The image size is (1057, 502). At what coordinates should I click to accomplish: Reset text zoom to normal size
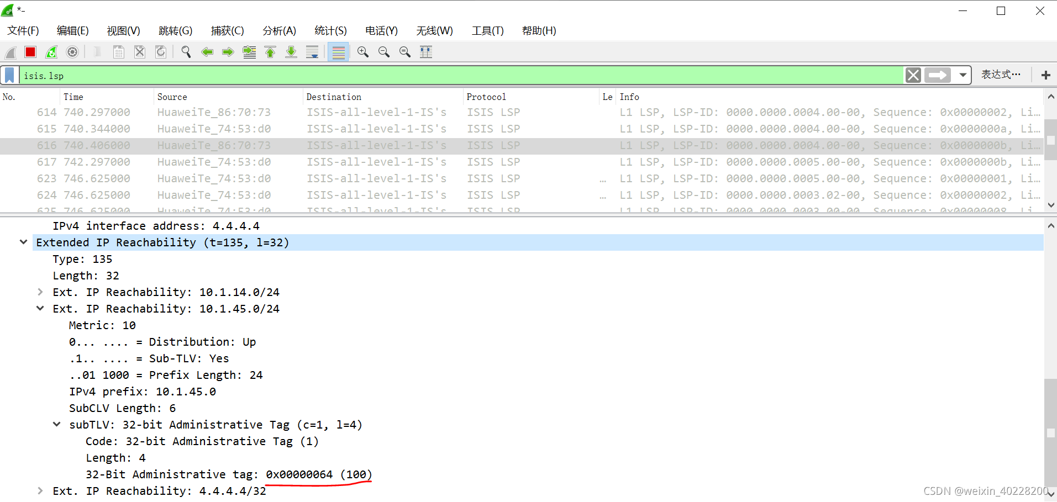(405, 52)
